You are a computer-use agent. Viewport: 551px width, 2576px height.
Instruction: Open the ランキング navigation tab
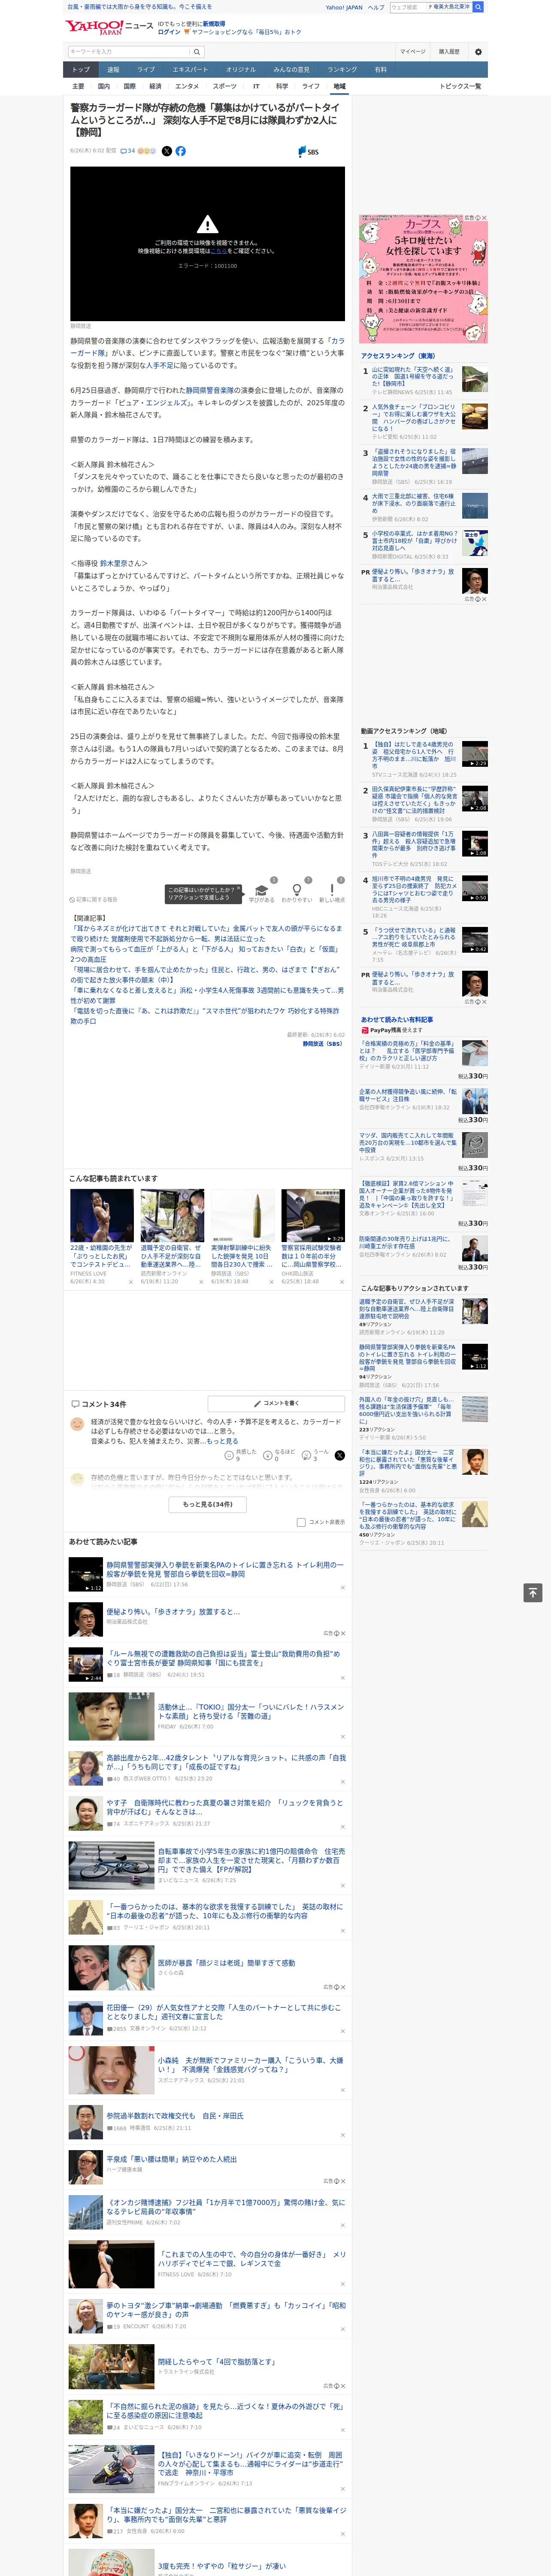tap(342, 70)
